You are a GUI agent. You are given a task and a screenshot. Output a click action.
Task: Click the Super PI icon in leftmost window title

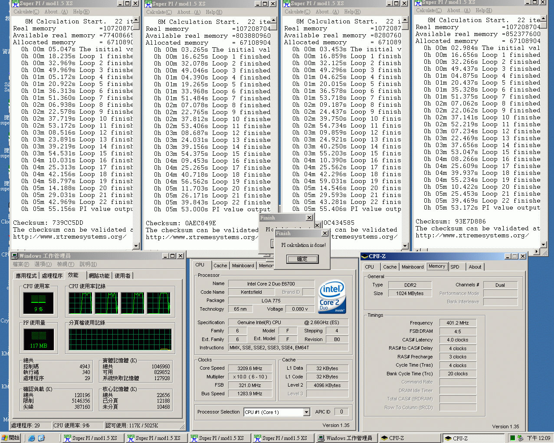15,3
